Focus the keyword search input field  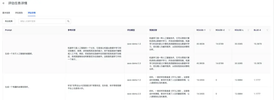42,21
